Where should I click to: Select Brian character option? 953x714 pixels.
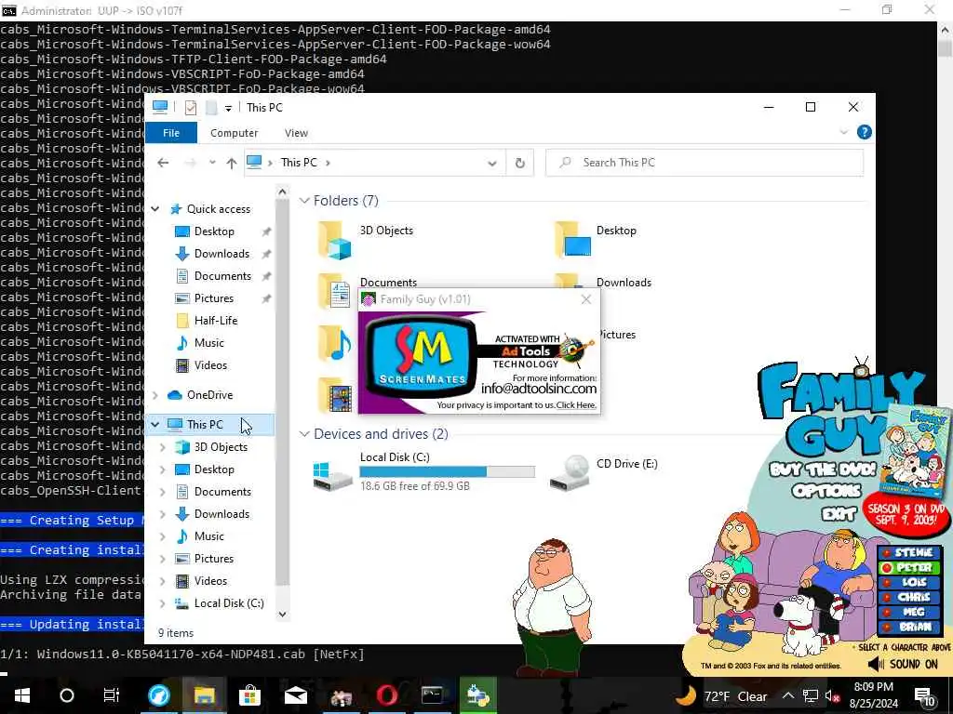pos(908,627)
